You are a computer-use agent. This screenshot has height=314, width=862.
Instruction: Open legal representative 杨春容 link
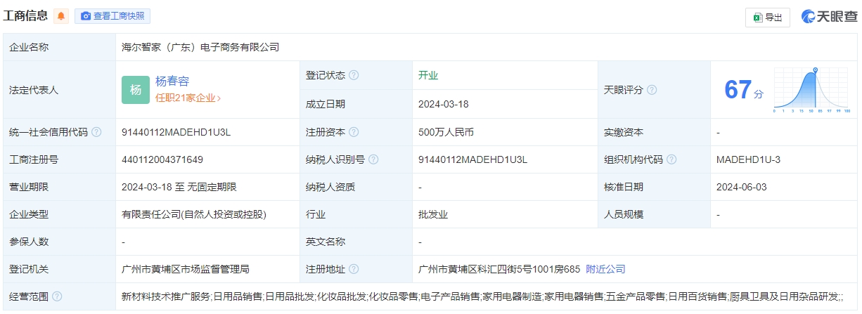(172, 81)
